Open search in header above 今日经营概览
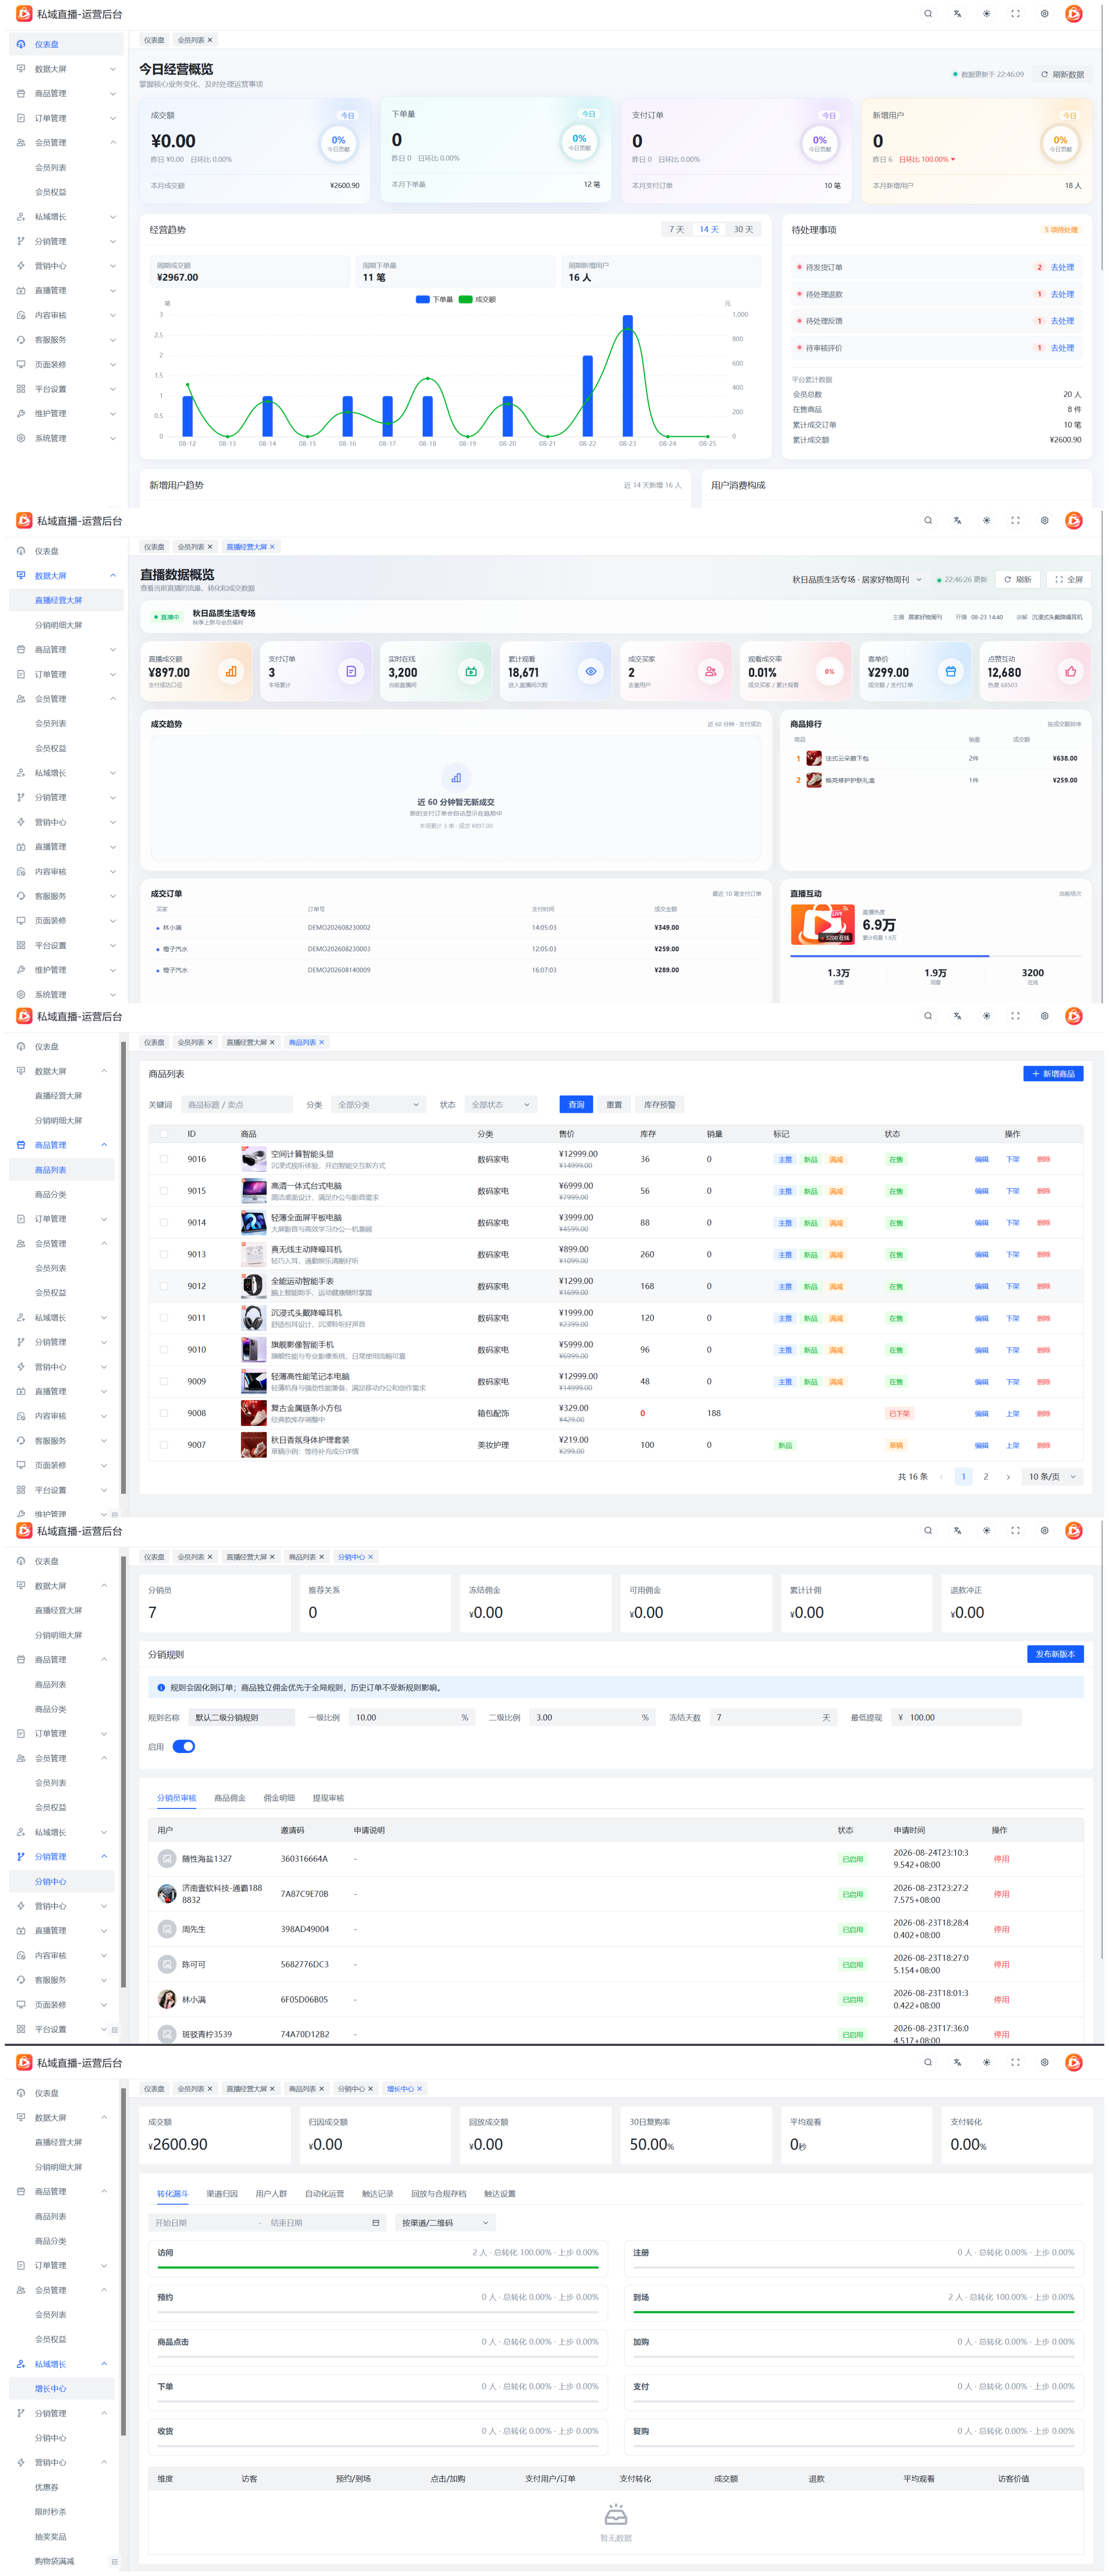The image size is (1109, 2576). coord(928,14)
